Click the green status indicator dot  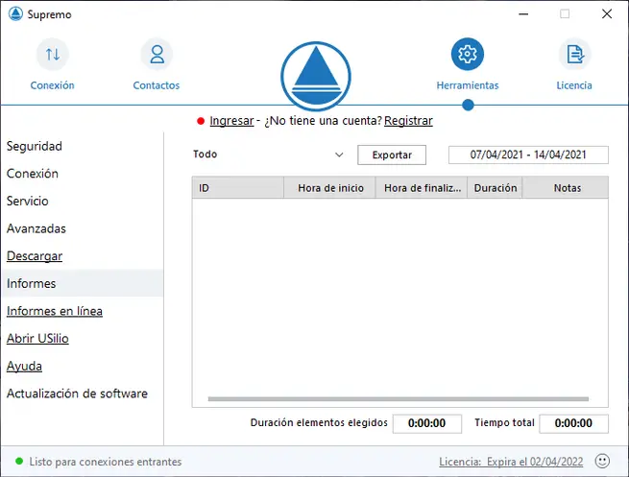point(19,462)
